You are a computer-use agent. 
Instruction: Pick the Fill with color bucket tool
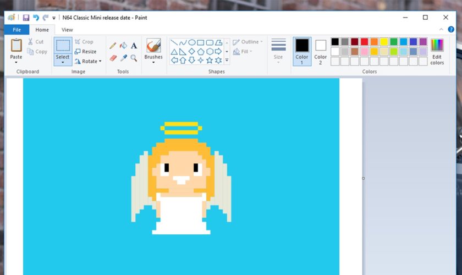(123, 46)
